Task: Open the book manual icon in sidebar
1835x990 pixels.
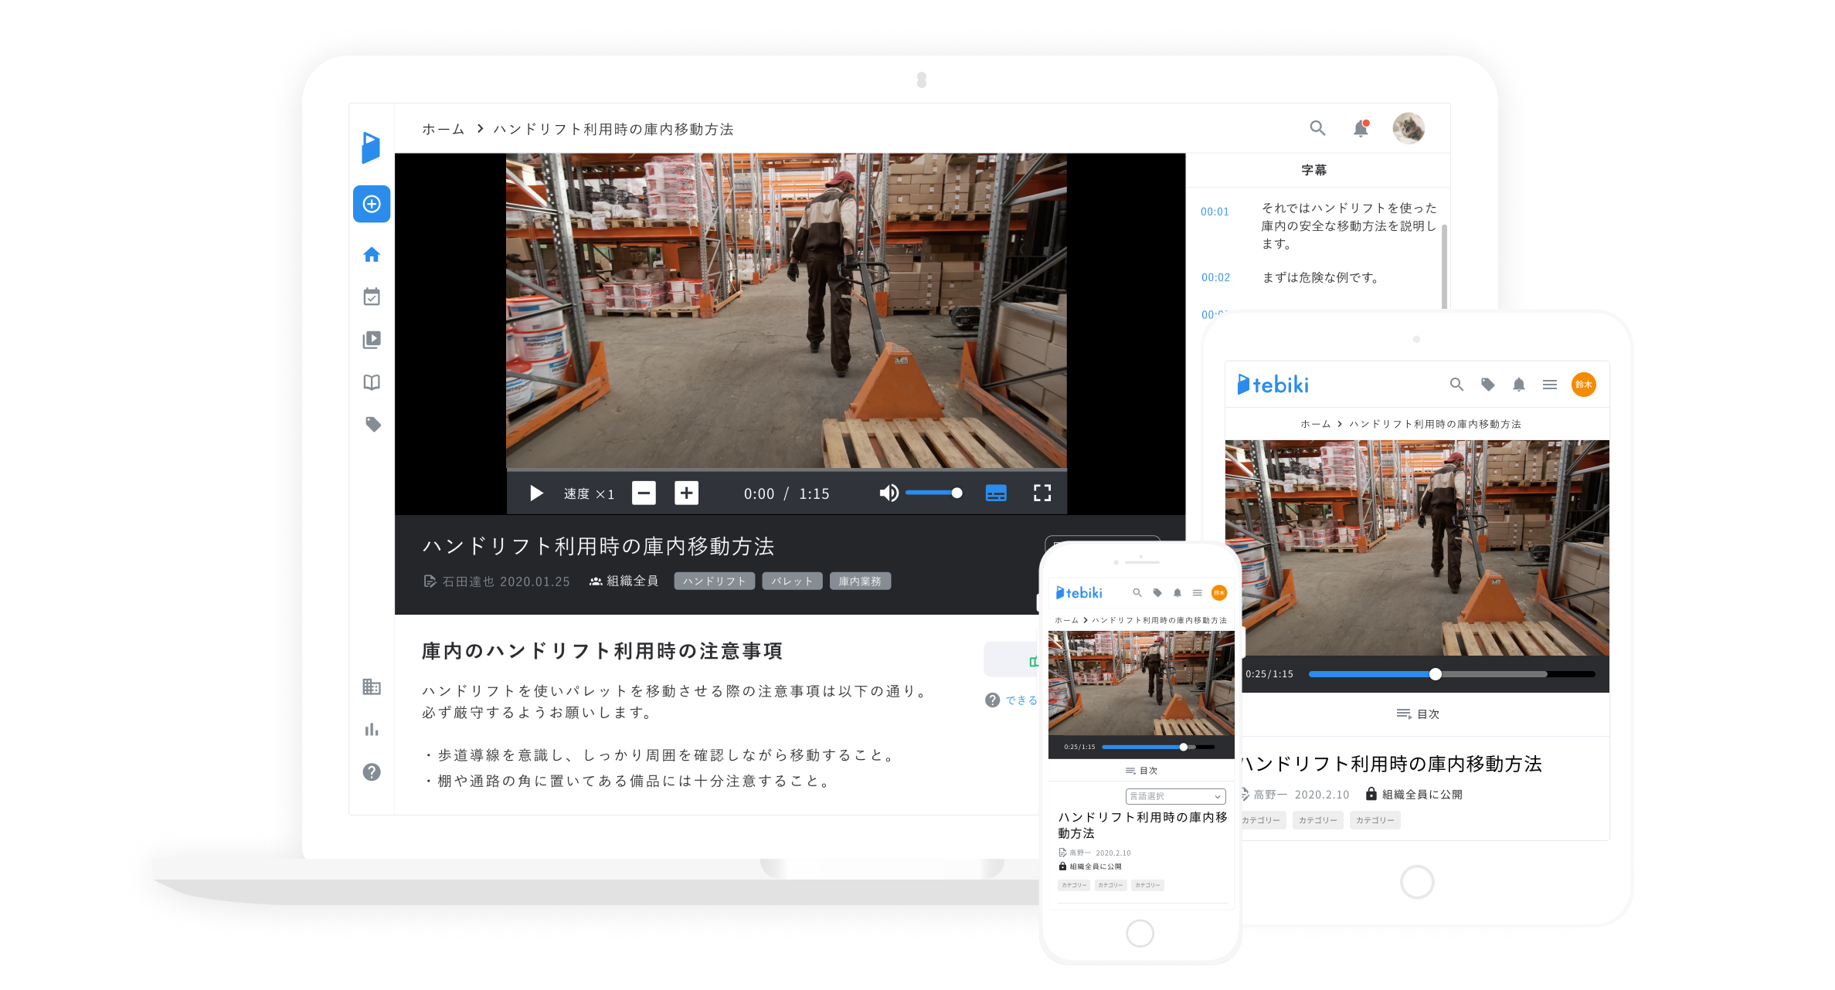Action: click(x=372, y=382)
